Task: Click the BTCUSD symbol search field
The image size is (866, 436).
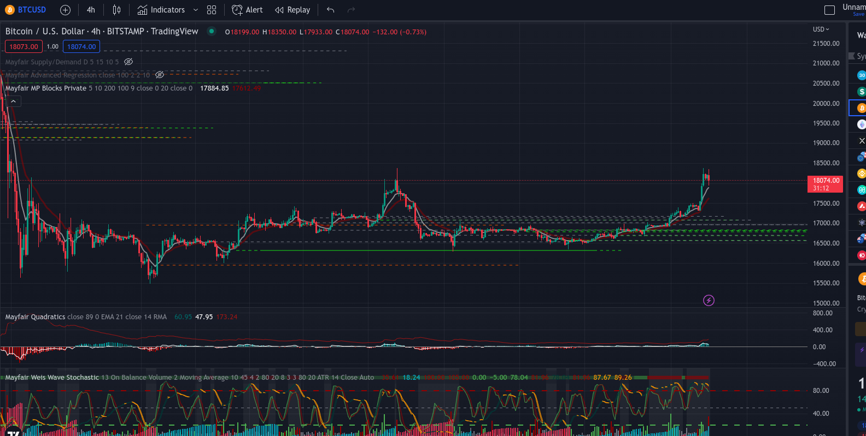Action: tap(32, 10)
